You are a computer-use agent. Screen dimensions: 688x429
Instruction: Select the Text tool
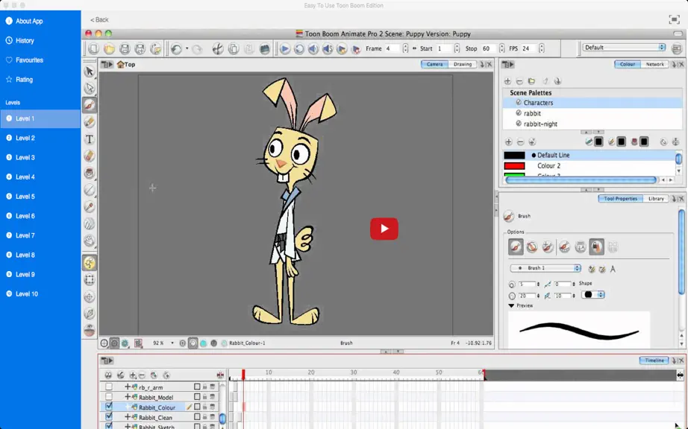[x=90, y=139]
